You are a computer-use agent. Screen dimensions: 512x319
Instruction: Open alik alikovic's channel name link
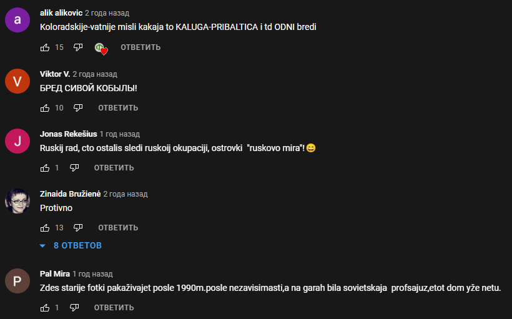pos(61,13)
